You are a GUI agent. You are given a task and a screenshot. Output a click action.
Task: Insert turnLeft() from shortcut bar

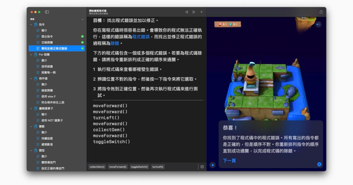pyautogui.click(x=158, y=167)
